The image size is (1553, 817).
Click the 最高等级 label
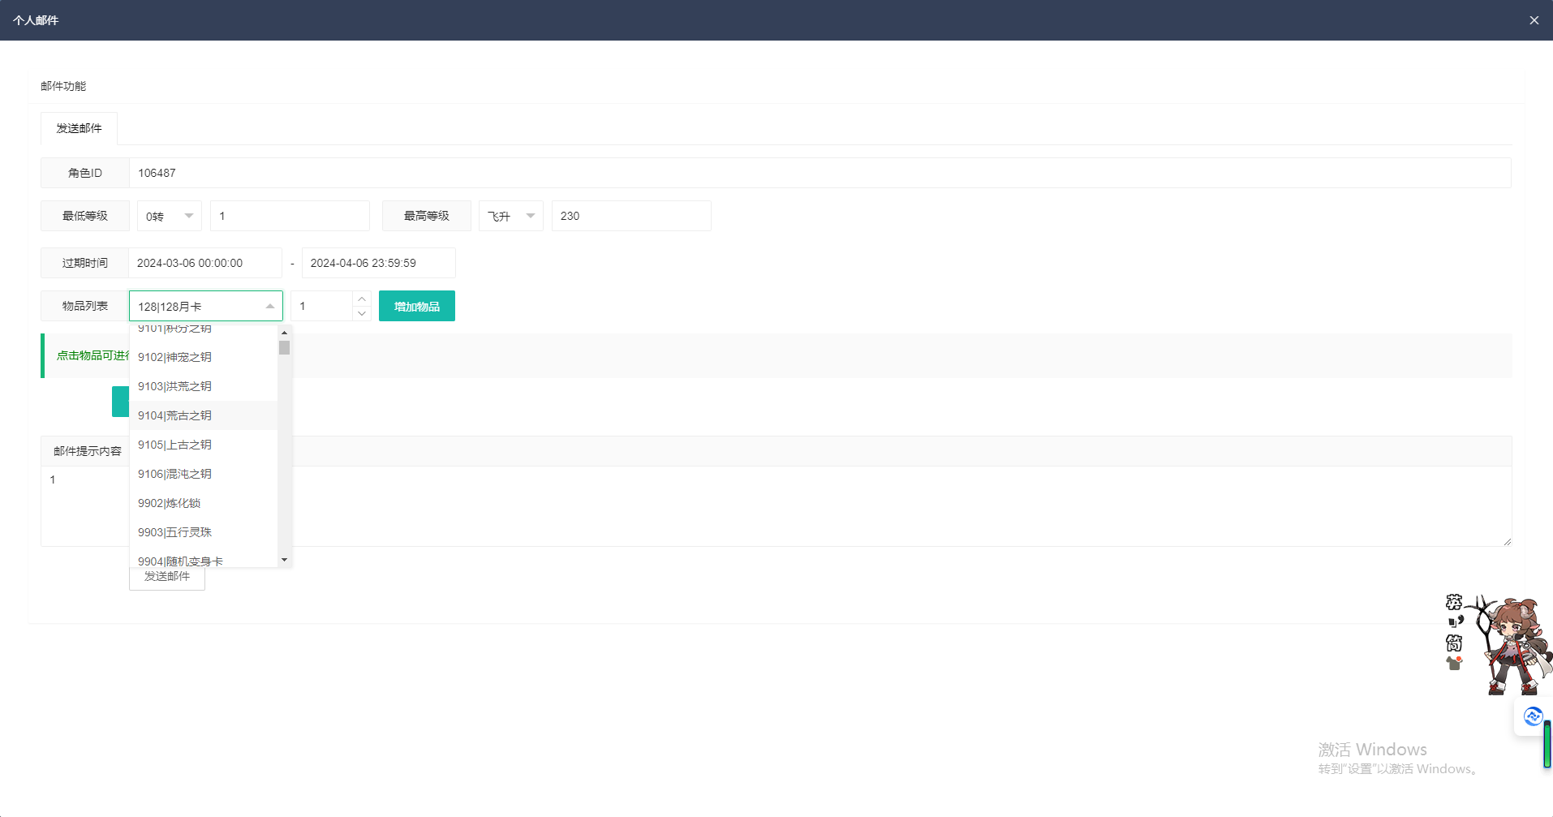pyautogui.click(x=427, y=216)
